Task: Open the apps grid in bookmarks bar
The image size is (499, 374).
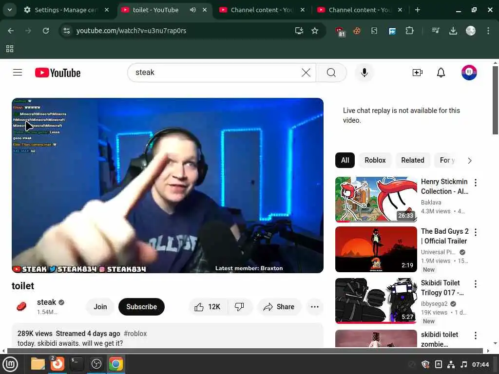Action: pos(10,49)
